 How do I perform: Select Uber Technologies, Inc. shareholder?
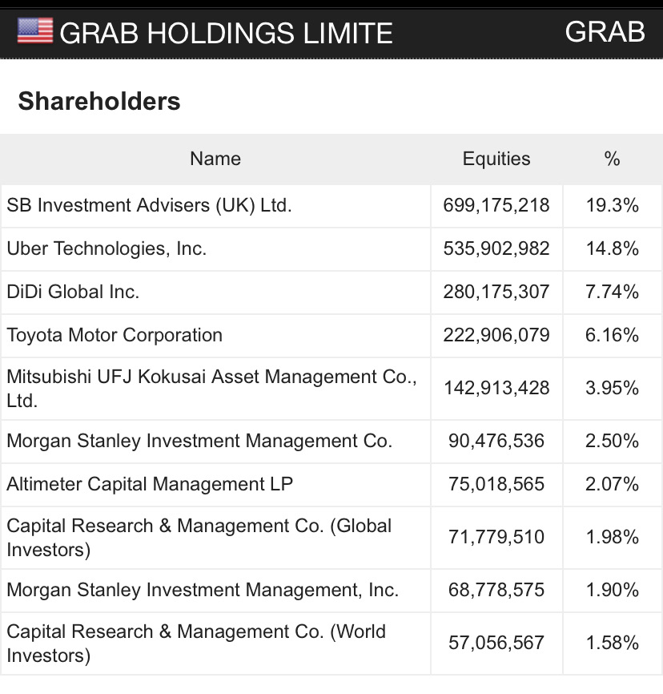(x=106, y=248)
